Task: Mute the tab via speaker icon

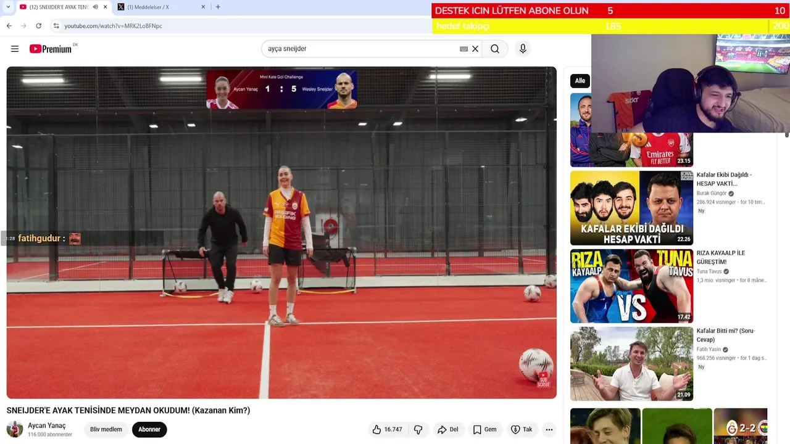Action: pyautogui.click(x=95, y=7)
